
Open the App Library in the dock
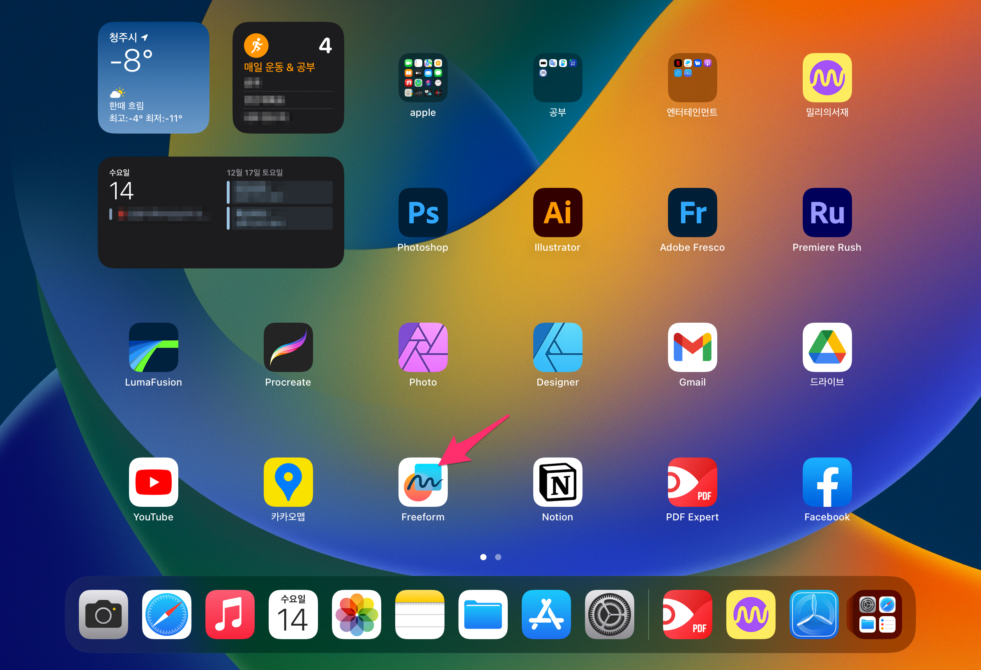click(x=877, y=614)
